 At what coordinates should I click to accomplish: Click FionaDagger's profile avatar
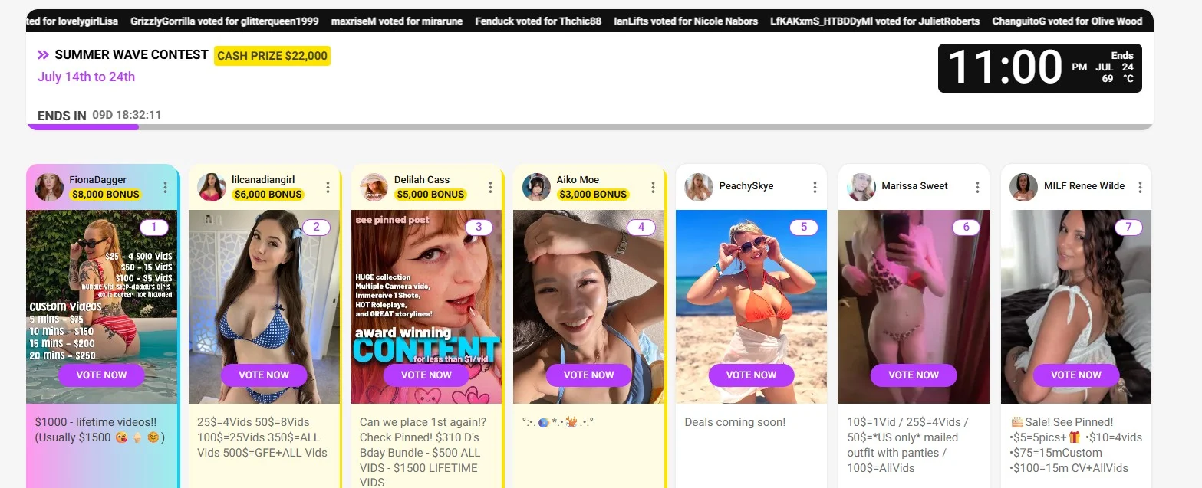point(49,187)
